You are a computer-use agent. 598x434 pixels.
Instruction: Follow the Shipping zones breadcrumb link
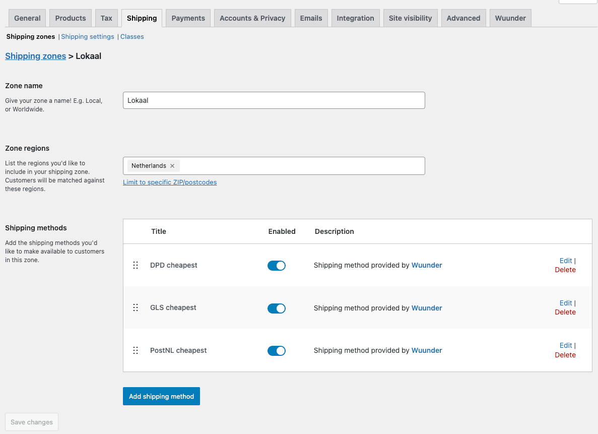pos(35,56)
